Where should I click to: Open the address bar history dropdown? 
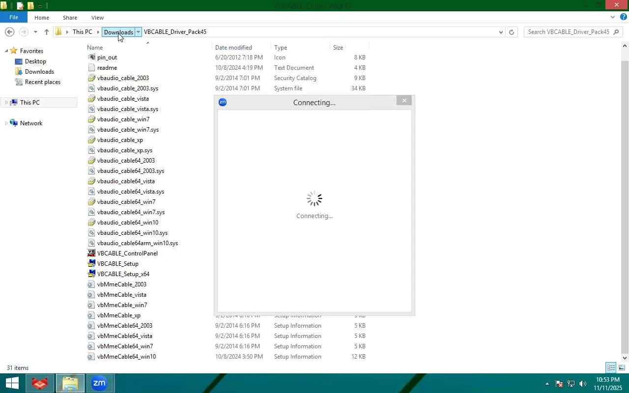point(501,32)
